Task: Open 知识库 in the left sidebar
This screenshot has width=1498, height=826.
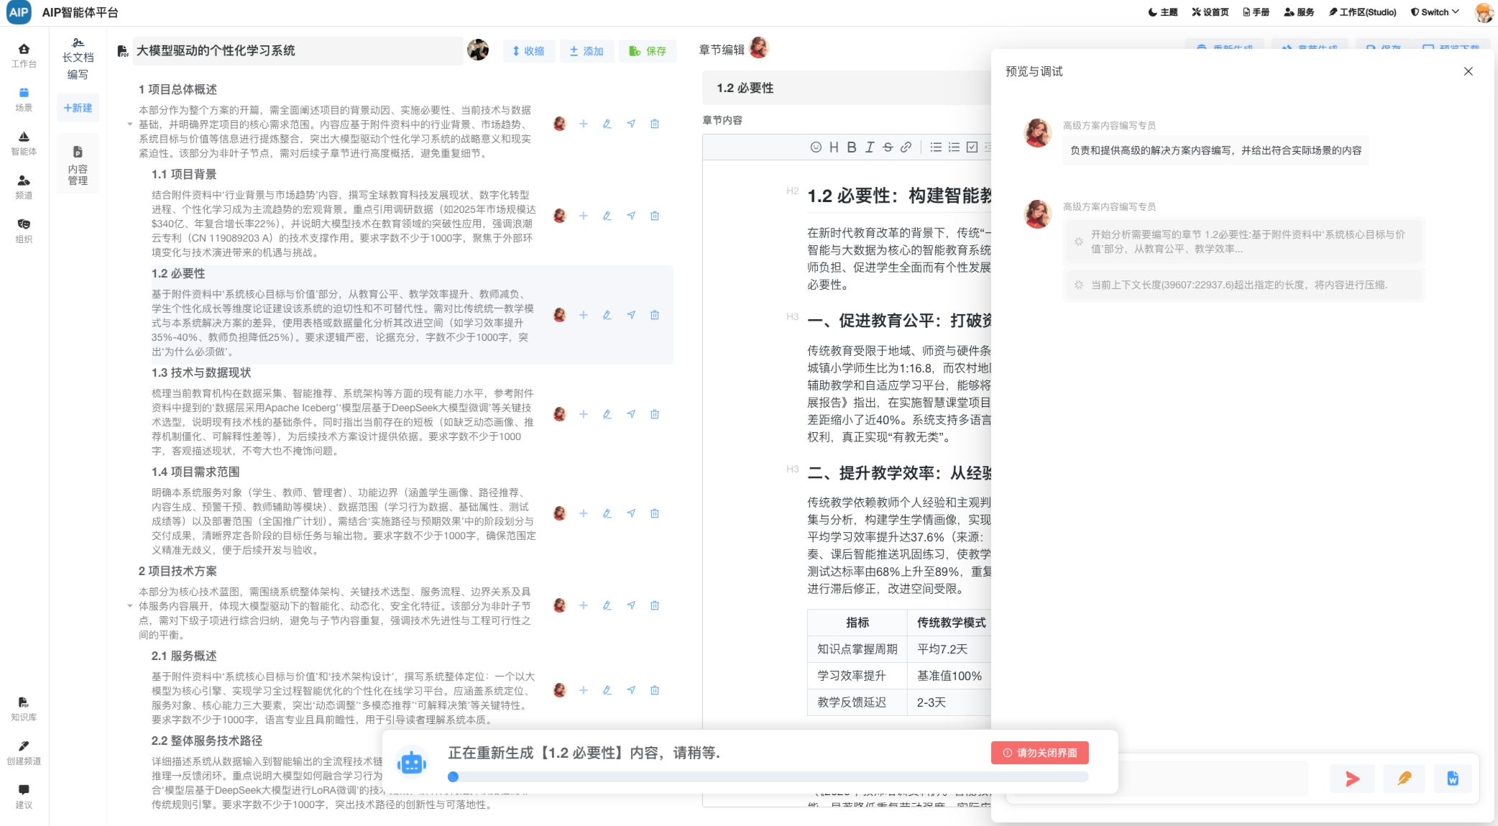Action: (24, 708)
